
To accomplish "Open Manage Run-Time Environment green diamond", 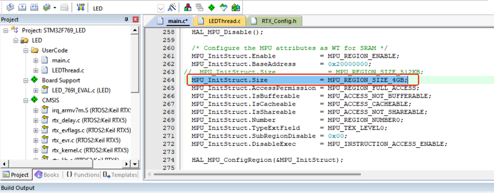I will [x=212, y=8].
